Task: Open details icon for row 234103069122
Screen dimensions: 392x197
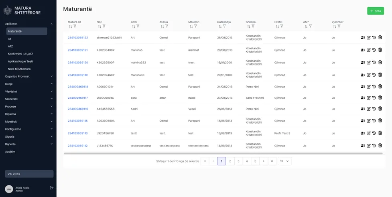Action: 363,37
